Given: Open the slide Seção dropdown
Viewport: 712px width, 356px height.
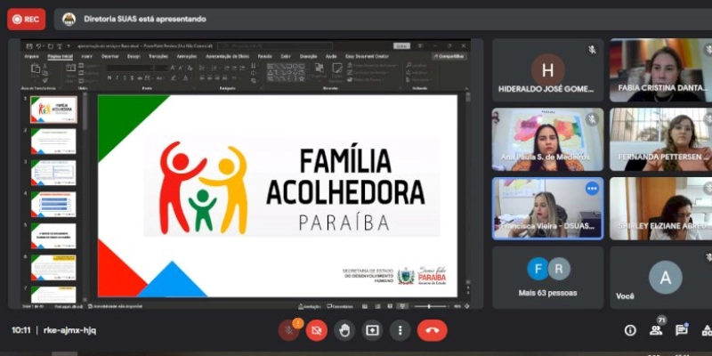Looking at the screenshot, I should [88, 81].
